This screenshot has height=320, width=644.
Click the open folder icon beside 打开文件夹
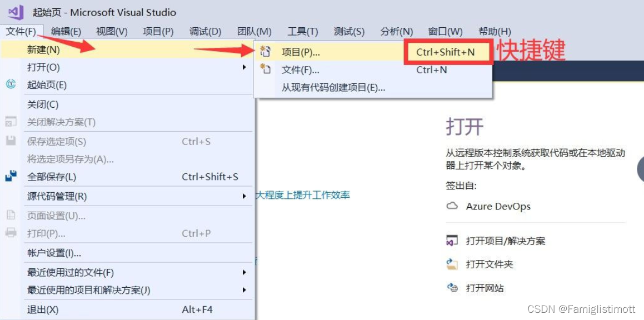[452, 264]
